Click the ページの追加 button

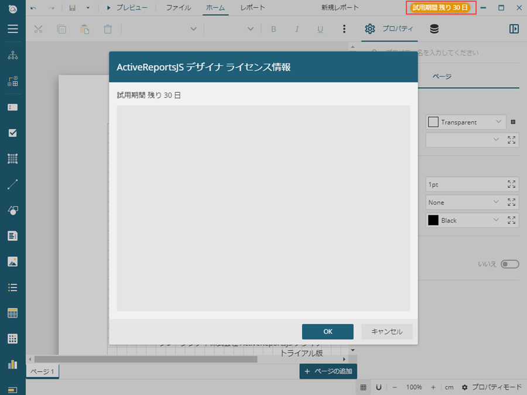click(x=328, y=371)
